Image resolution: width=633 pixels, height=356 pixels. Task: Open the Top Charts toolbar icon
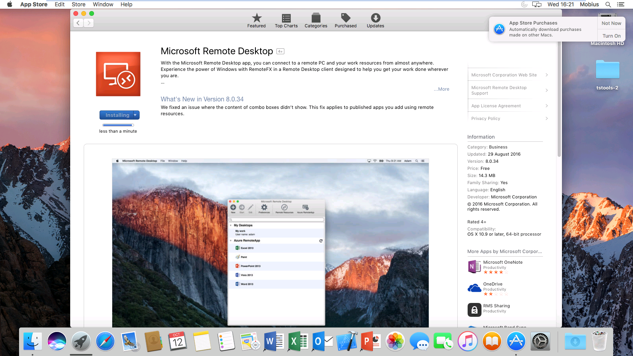[286, 21]
